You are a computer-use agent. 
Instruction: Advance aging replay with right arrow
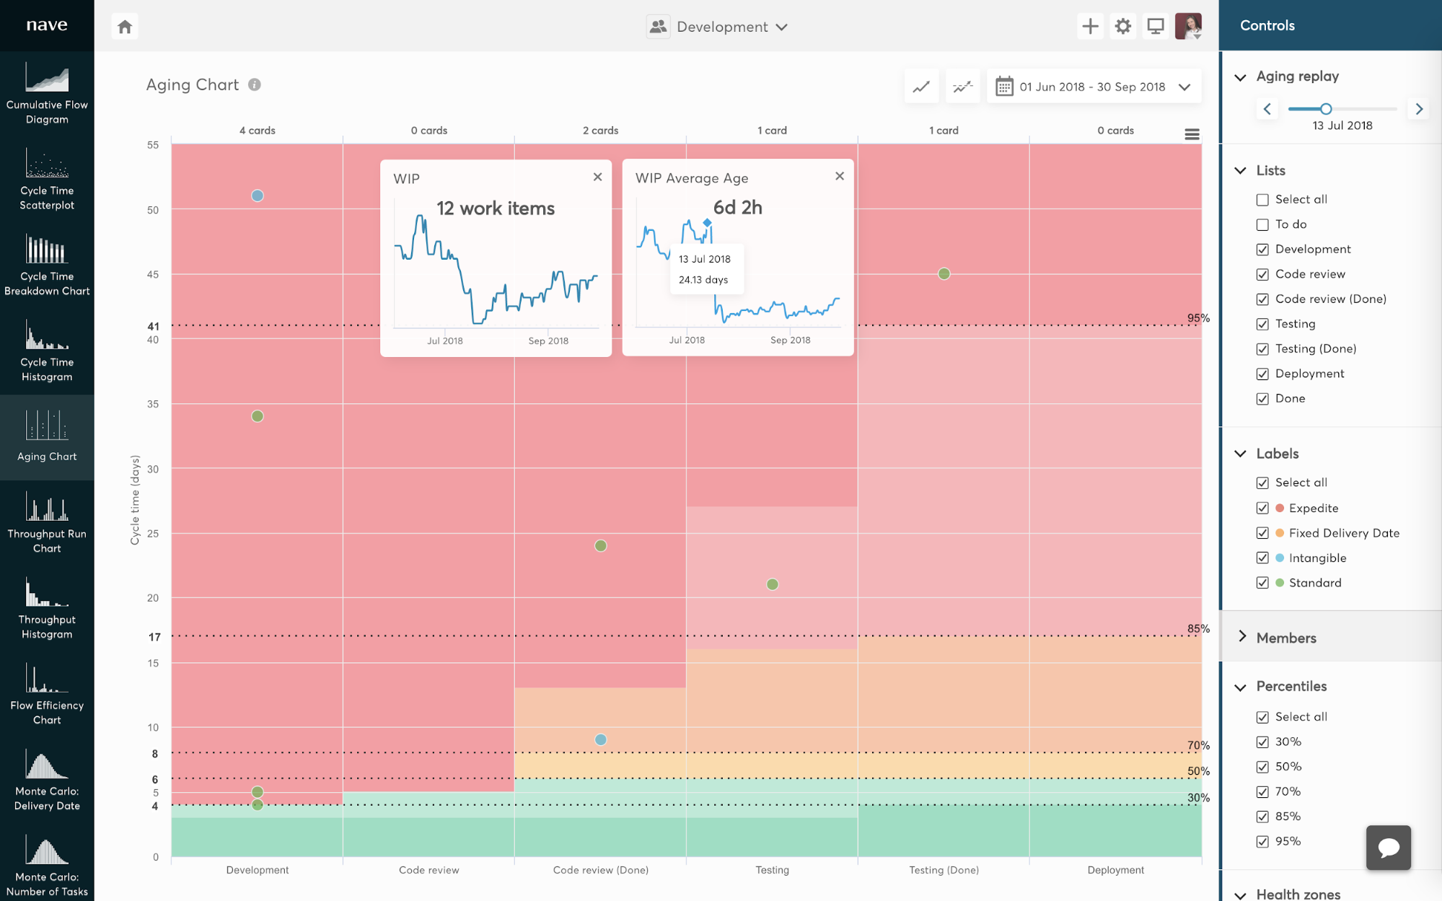point(1418,109)
